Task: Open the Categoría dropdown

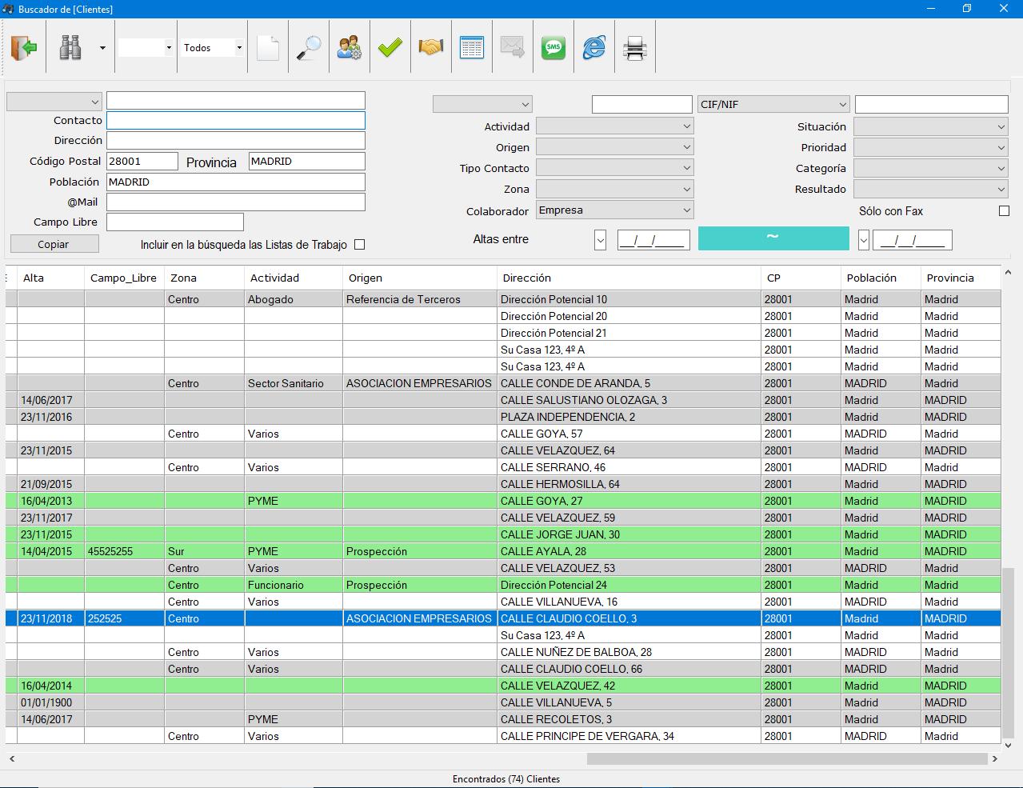Action: [930, 168]
